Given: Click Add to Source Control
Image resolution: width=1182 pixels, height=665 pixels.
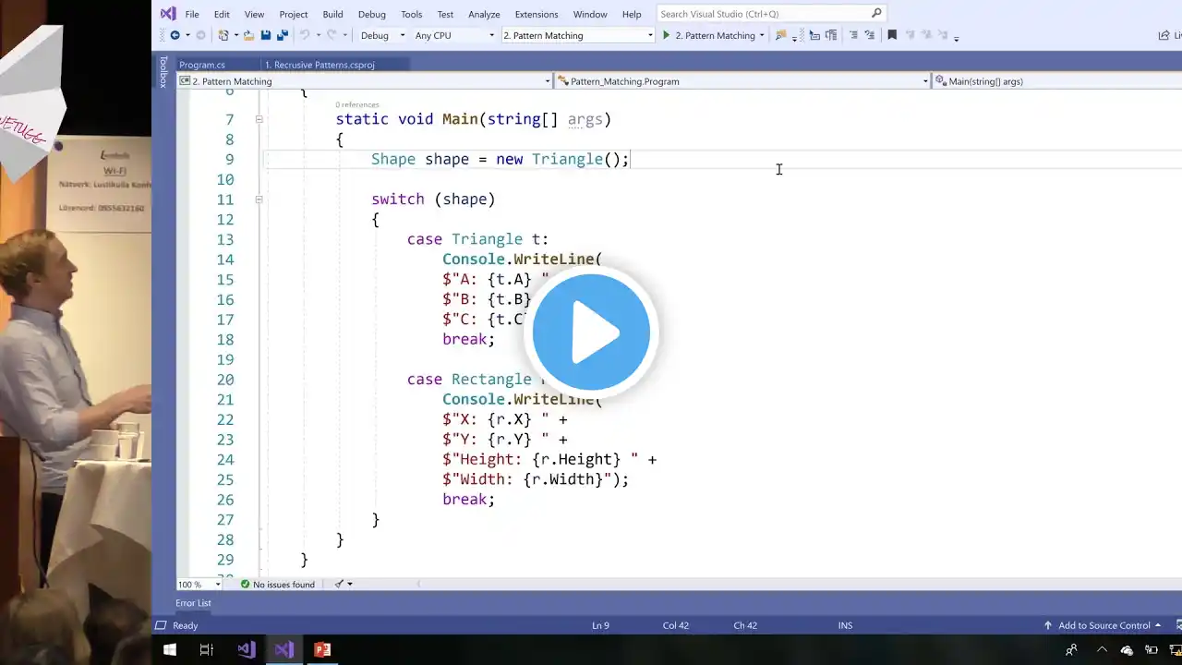Looking at the screenshot, I should pyautogui.click(x=1104, y=625).
